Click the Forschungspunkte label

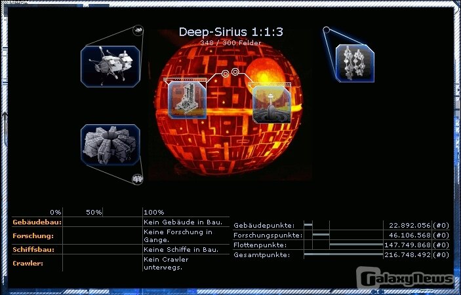pyautogui.click(x=268, y=235)
